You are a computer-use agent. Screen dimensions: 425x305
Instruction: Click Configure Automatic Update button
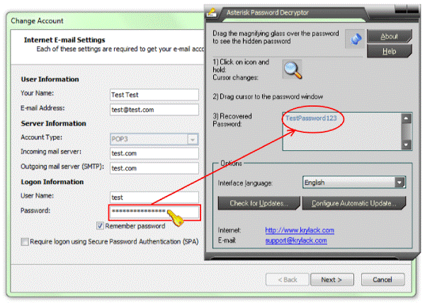point(354,203)
